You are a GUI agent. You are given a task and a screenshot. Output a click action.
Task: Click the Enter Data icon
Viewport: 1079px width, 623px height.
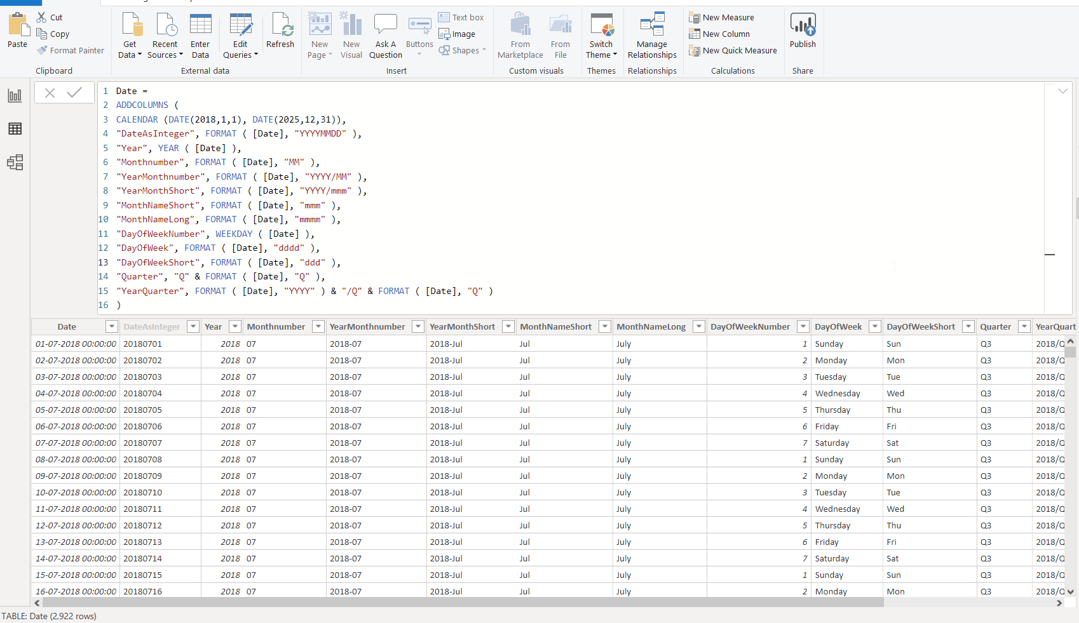coord(200,36)
